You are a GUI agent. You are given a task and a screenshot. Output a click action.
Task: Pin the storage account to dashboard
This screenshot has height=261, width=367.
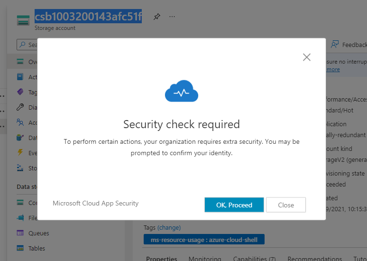point(156,17)
